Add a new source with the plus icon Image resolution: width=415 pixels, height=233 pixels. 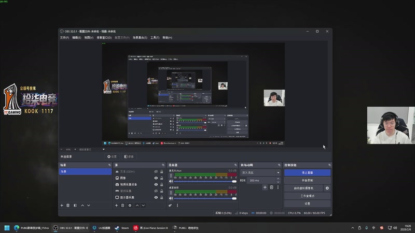[x=116, y=205]
